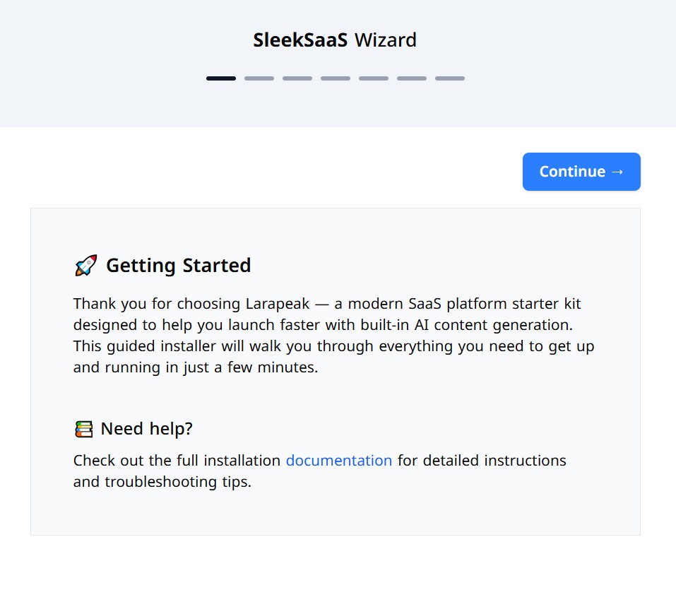Click the 'Thank you for choosing' paragraph
This screenshot has width=676, height=602.
point(333,336)
